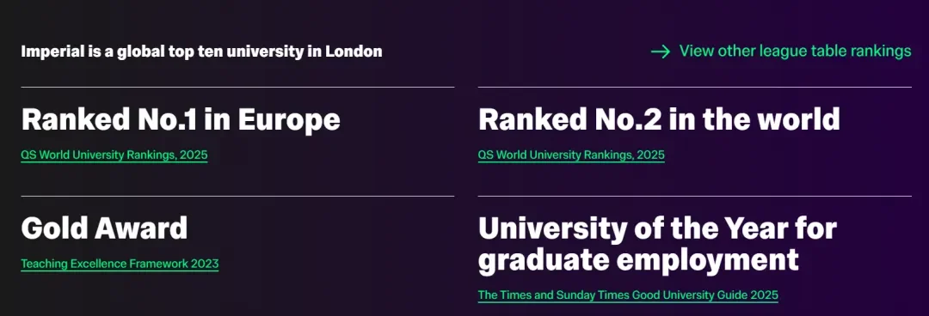Click the graduate employment heading line
The height and width of the screenshot is (316, 929).
coord(638,260)
